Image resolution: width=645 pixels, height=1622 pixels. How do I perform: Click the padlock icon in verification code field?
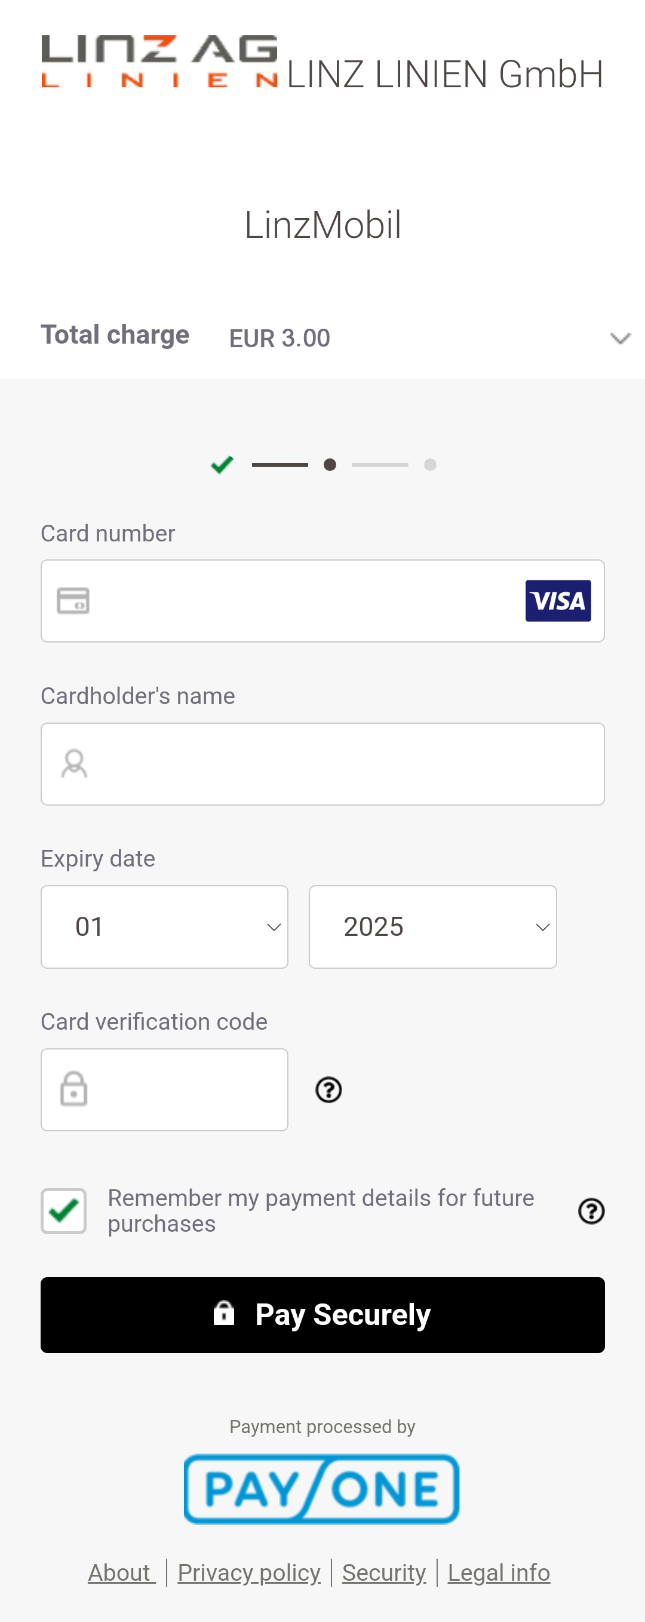coord(73,1089)
